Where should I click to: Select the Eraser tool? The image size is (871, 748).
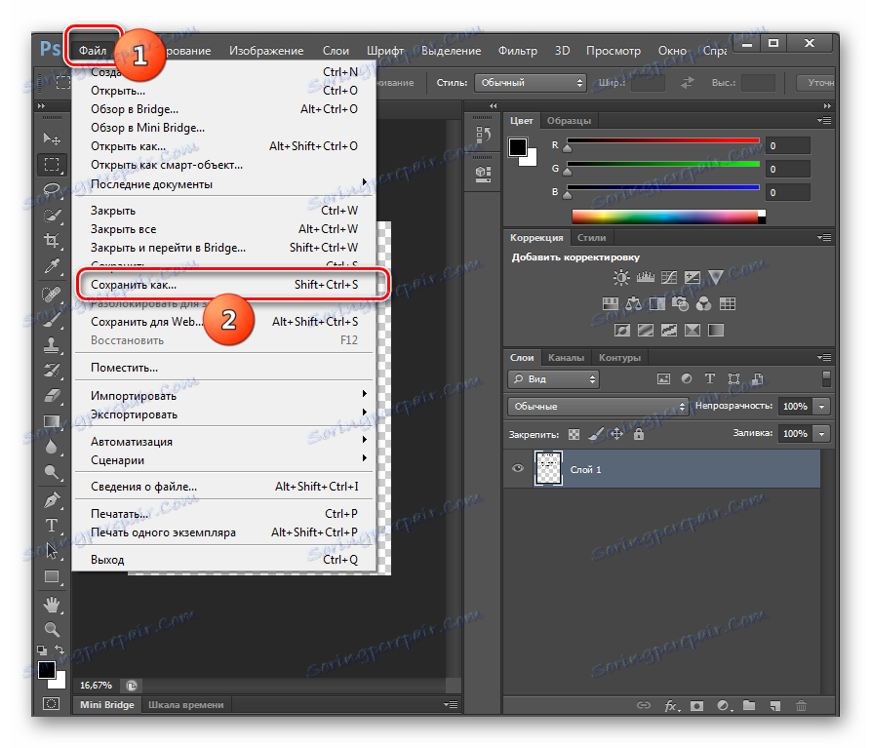(x=52, y=395)
